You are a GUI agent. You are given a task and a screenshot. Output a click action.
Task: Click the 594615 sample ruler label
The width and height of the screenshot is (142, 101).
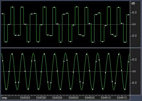tap(122, 98)
